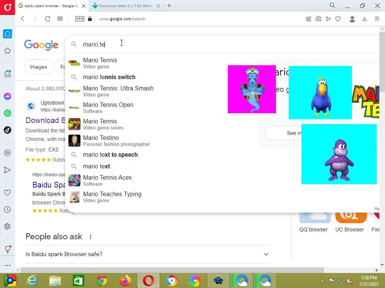385x288 pixels.
Task: Go to the Google logo homepage
Action: (41, 45)
